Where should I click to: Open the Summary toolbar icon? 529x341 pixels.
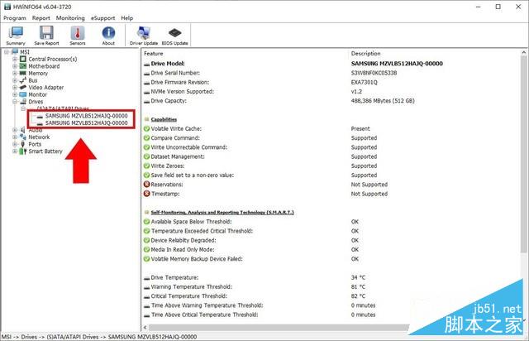pos(16,36)
